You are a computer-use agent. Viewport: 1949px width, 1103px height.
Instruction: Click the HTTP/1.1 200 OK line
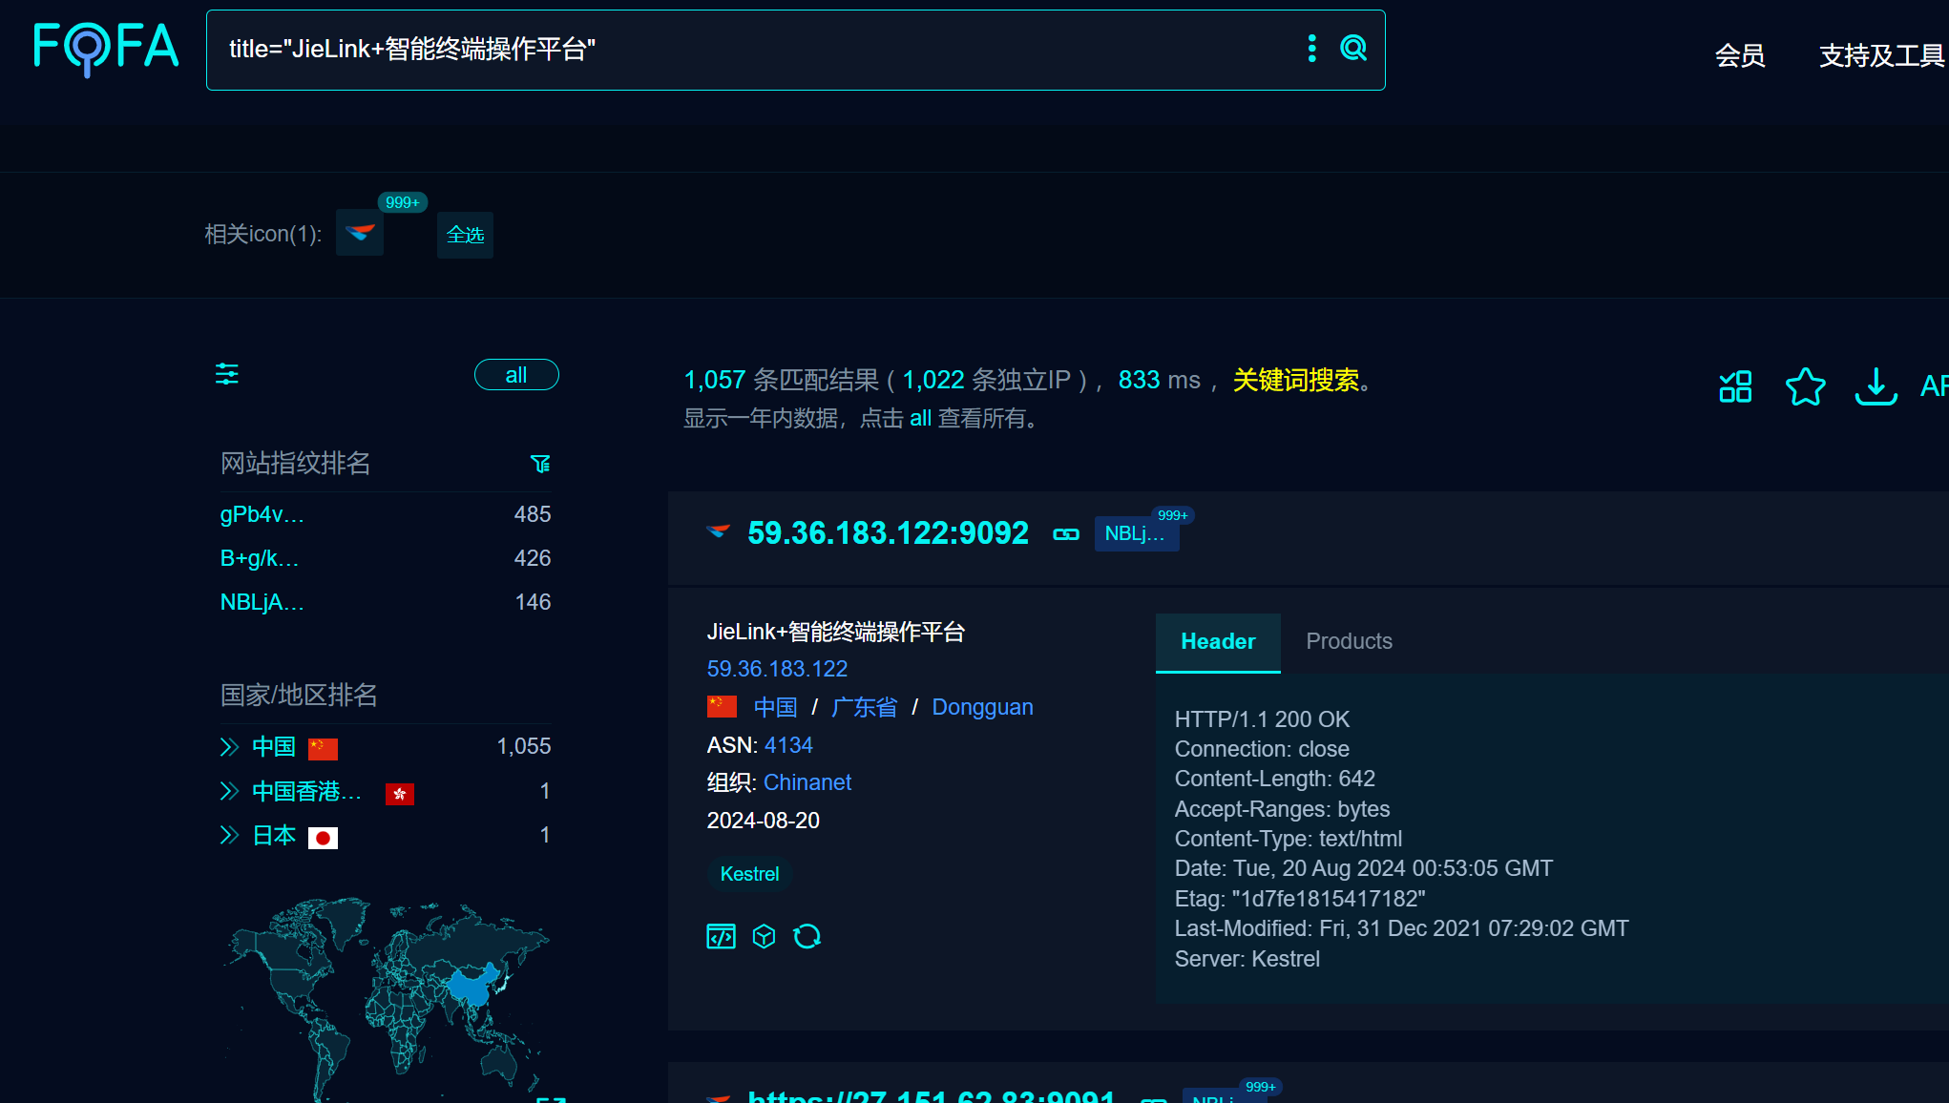pos(1262,719)
